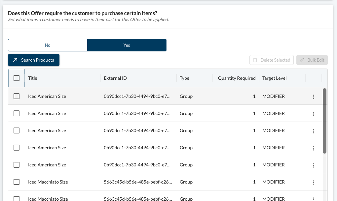This screenshot has width=337, height=201.
Task: Check the first Iced Macchiato Size row checkbox
Action: tap(17, 182)
